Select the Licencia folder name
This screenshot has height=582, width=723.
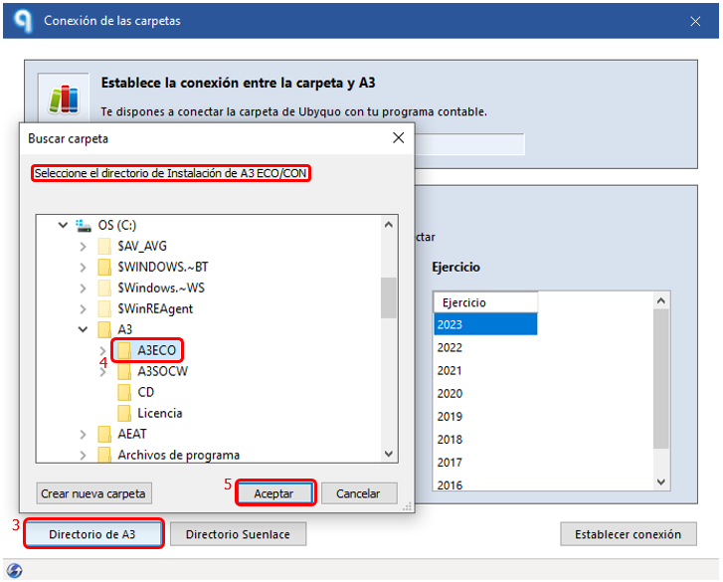click(160, 413)
